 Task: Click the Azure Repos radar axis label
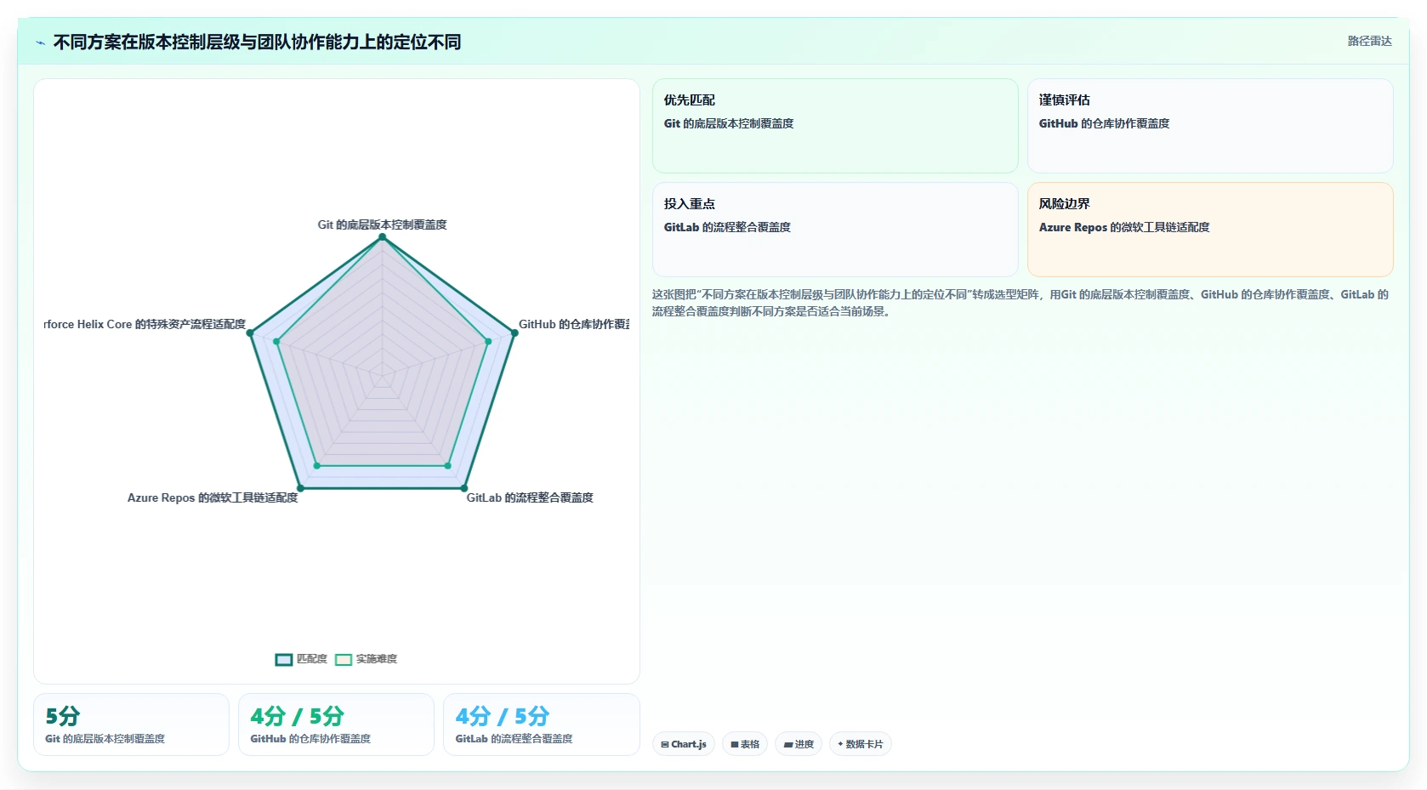pos(213,497)
